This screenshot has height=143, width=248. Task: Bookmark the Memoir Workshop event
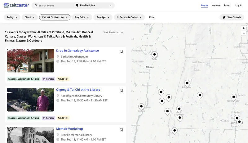(121, 130)
